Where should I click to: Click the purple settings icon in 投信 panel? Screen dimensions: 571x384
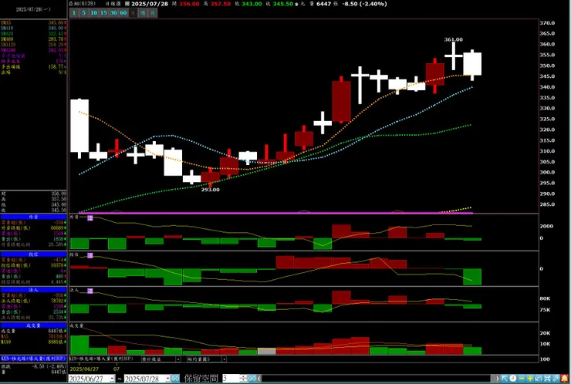[90, 255]
